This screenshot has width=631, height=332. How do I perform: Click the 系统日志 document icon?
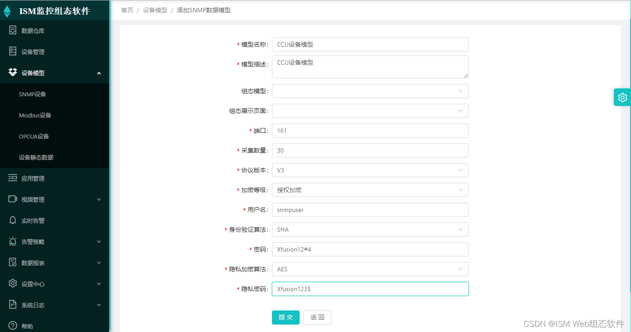click(13, 305)
